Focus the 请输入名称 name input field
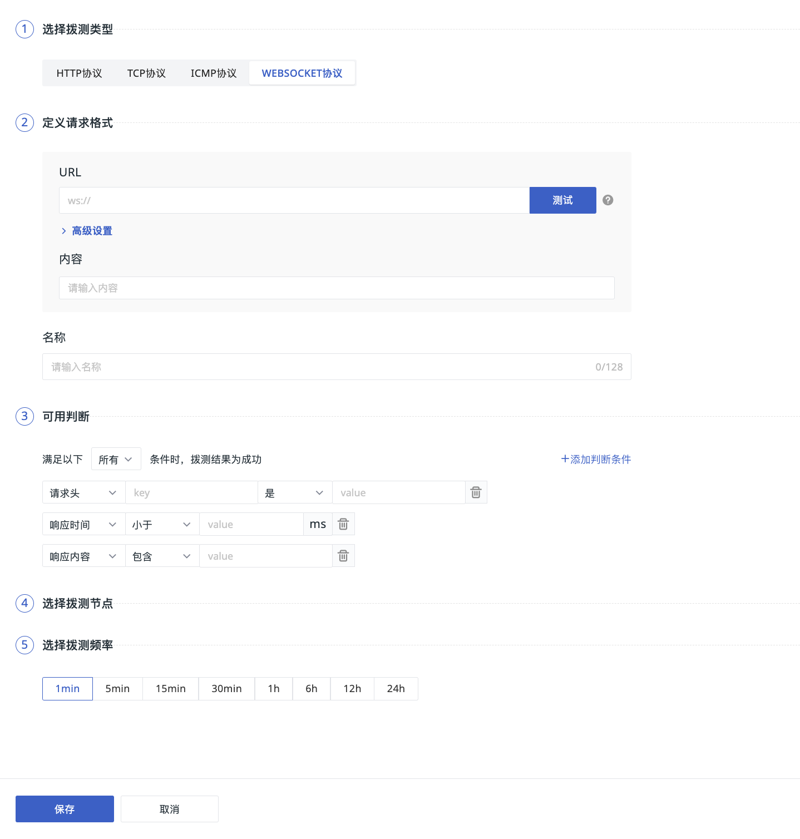Screen dimensions: 800x839 pyautogui.click(x=317, y=367)
